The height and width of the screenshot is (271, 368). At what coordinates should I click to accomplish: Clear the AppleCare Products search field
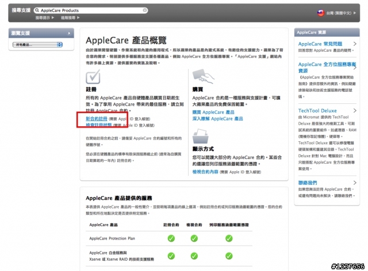145,10
